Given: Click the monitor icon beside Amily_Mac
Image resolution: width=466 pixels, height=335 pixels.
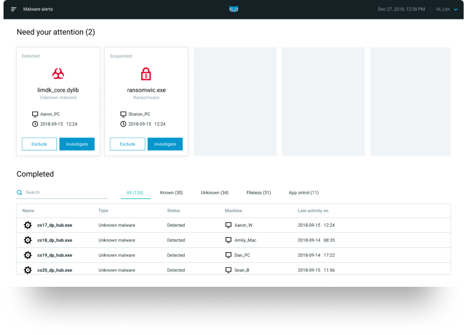Looking at the screenshot, I should click(x=228, y=240).
